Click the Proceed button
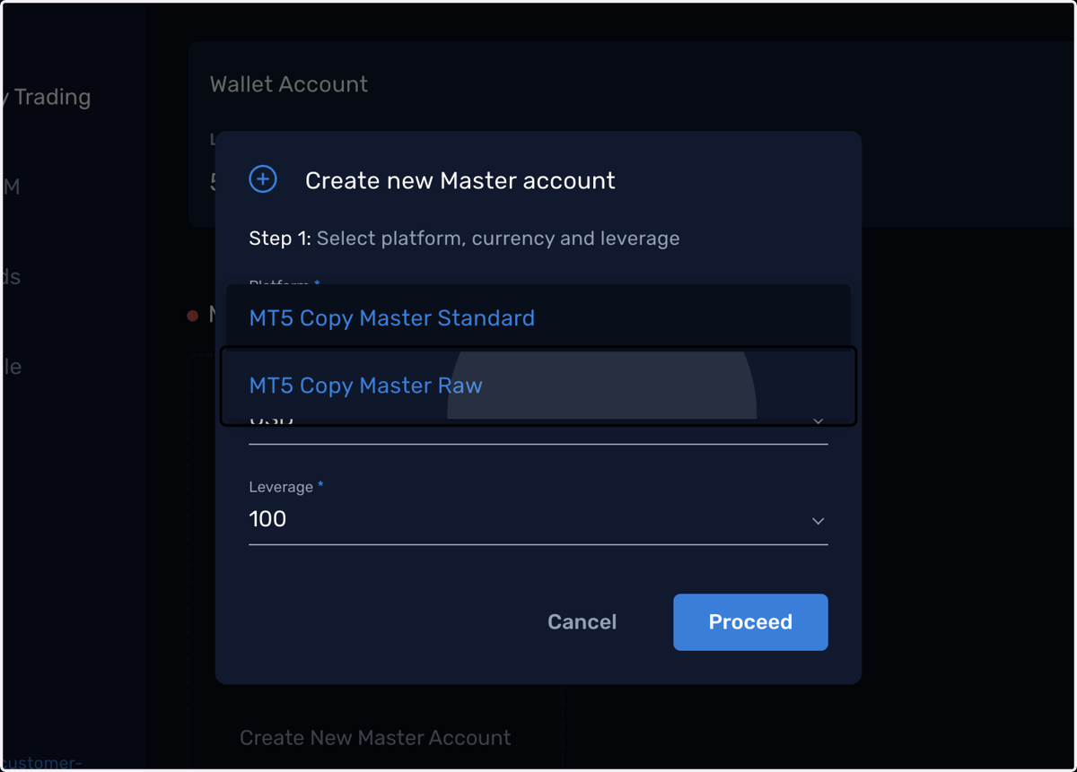Screen dimensions: 1077x772 (x=750, y=622)
